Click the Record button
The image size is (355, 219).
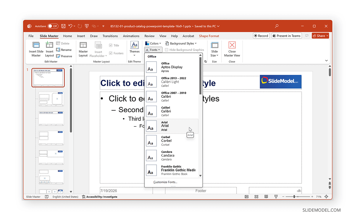coord(261,36)
